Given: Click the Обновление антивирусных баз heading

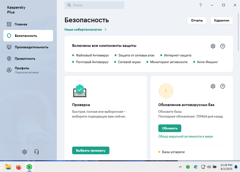Looking at the screenshot, I should click(186, 105).
